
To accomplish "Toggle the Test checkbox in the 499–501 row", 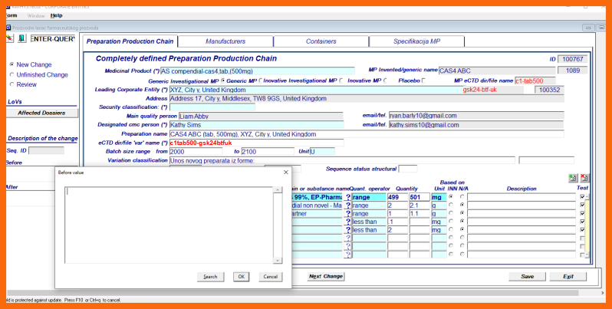I will [583, 197].
